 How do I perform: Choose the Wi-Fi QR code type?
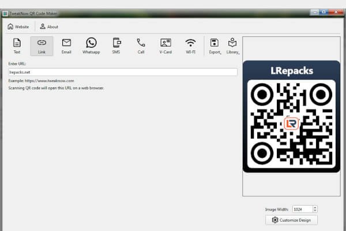190,46
